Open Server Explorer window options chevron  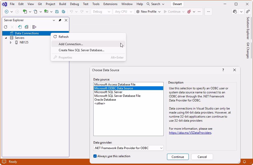[54, 20]
